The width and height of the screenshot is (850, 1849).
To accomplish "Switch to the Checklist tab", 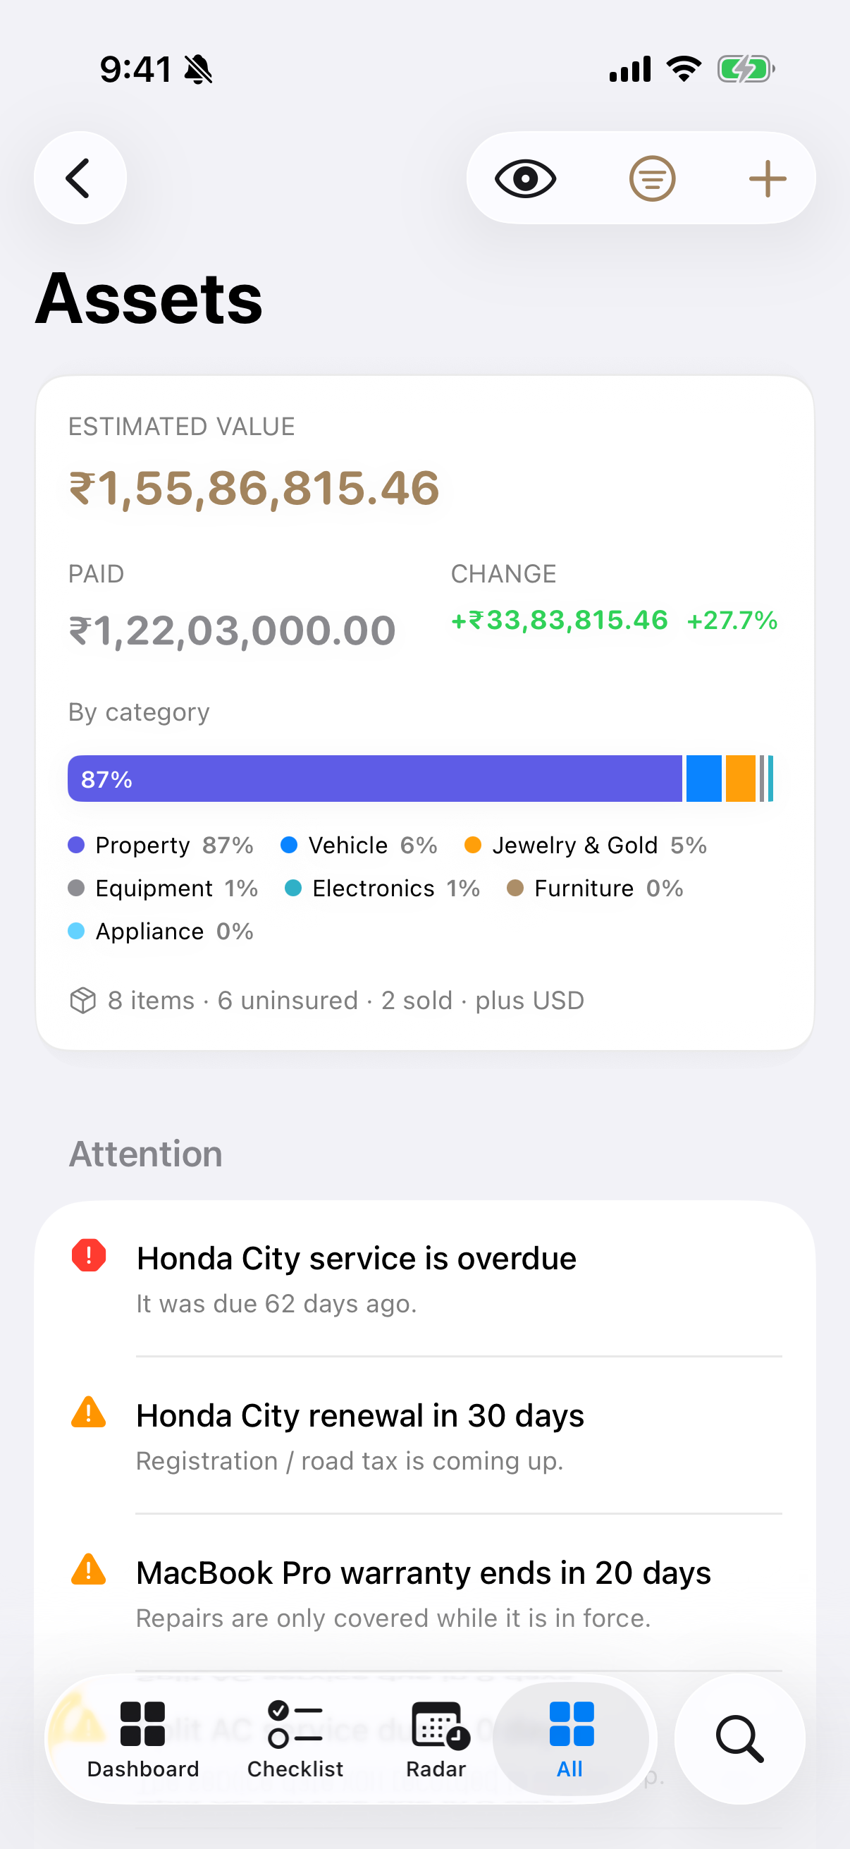I will point(295,1738).
